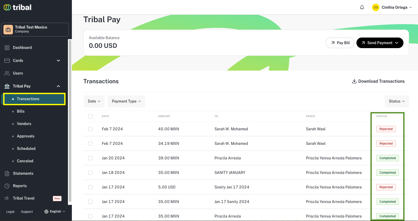Viewport: 418px width, 221px height.
Task: Click the Tribal Test Mexico company icon
Action: click(x=8, y=30)
